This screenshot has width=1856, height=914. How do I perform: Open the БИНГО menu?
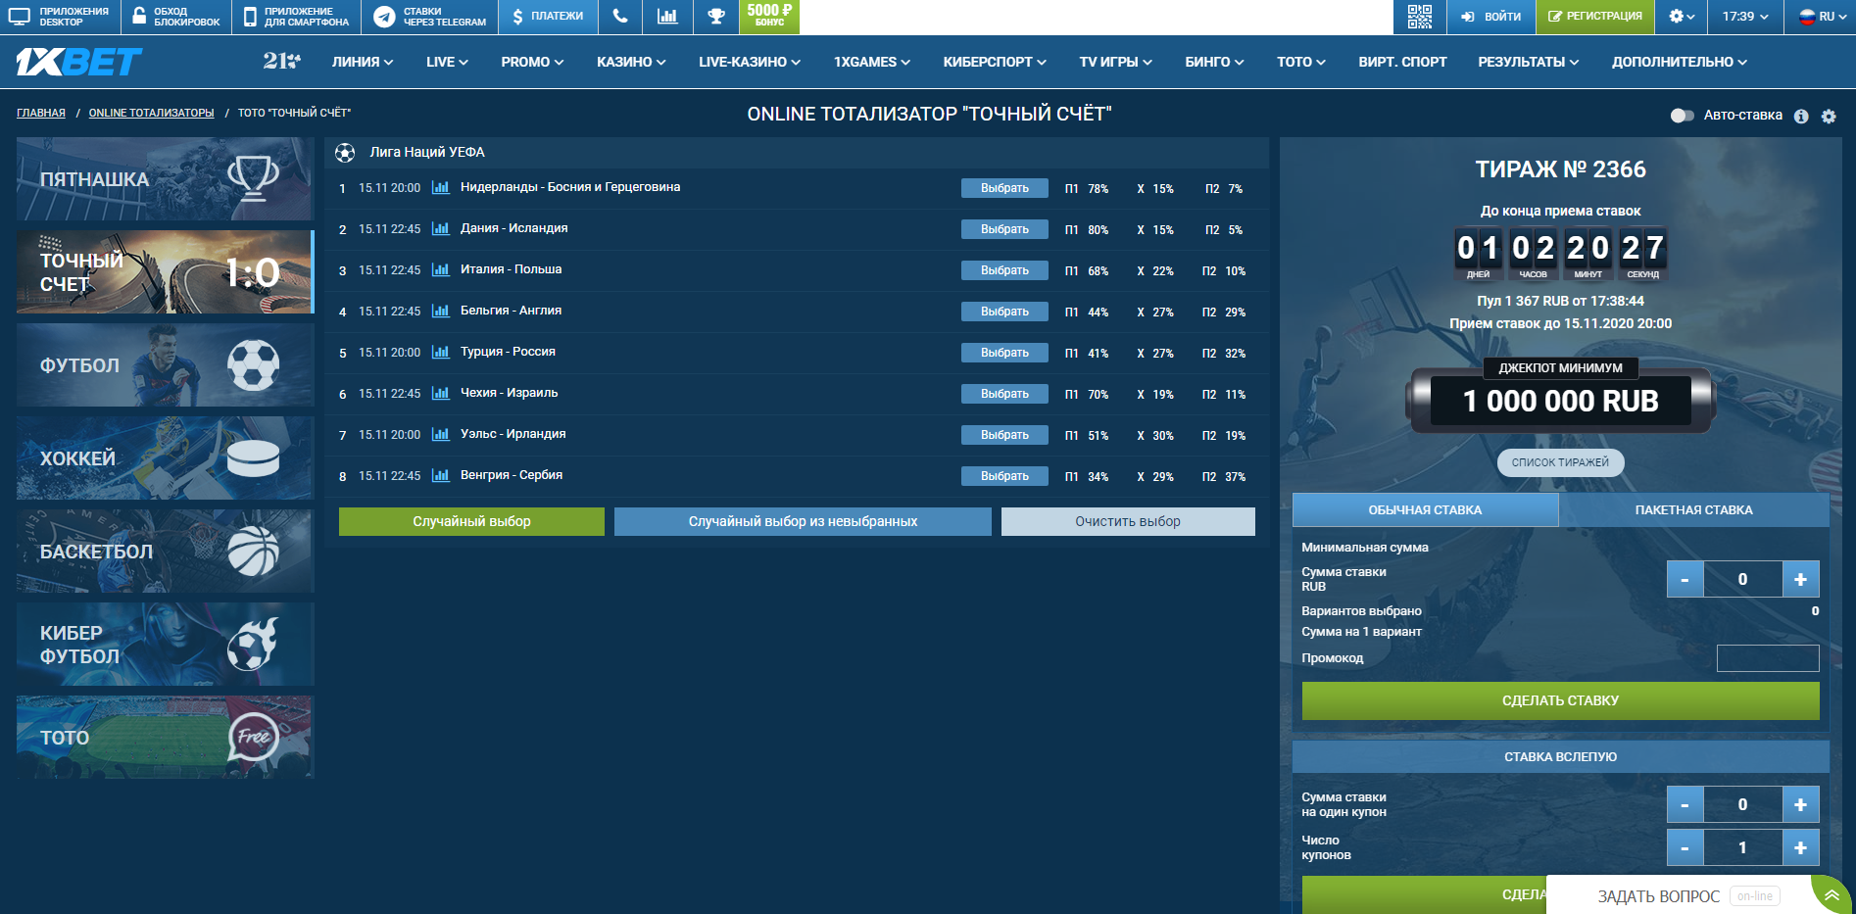[x=1214, y=62]
